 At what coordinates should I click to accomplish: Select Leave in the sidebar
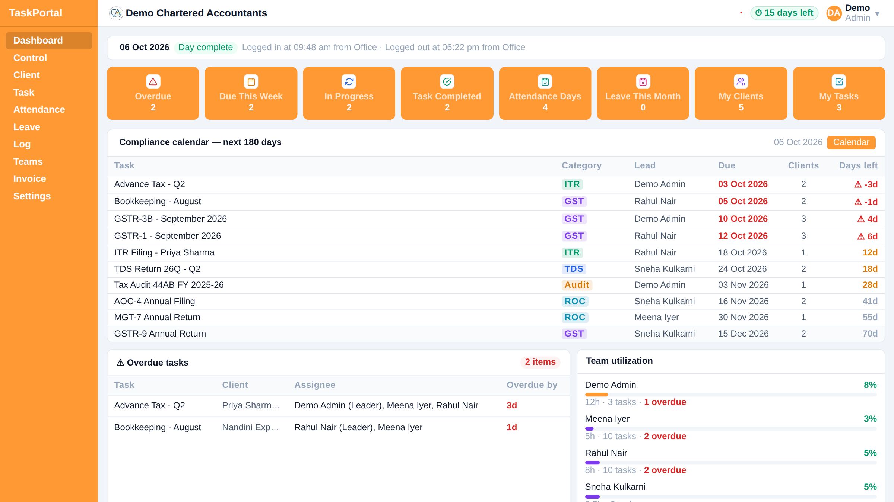pos(49,127)
